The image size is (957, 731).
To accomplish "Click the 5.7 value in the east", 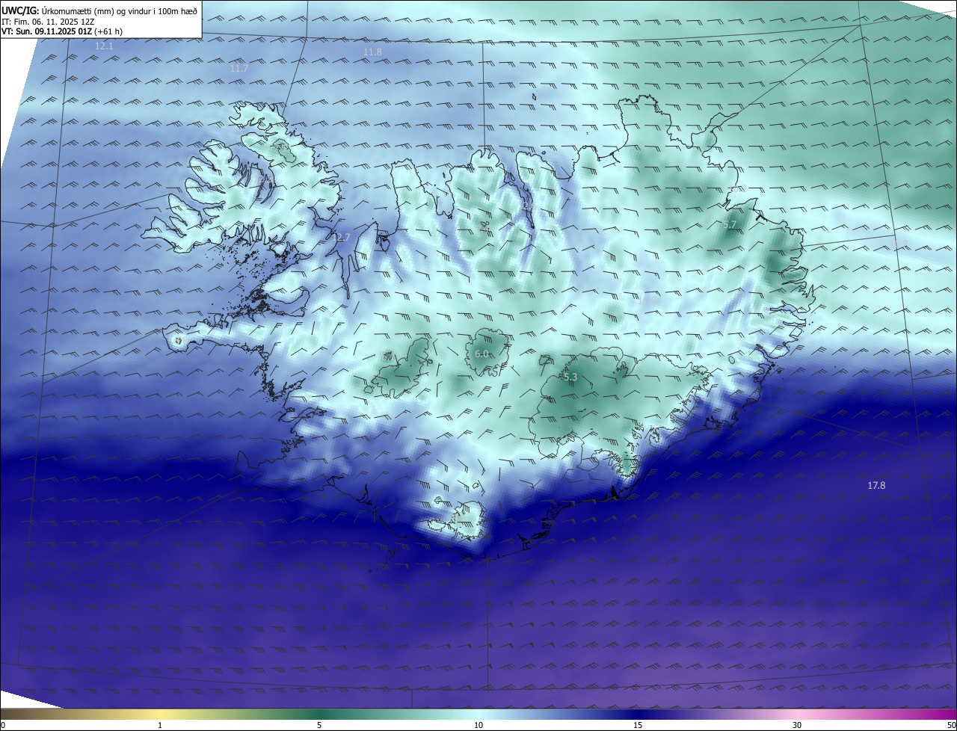I will click(730, 224).
